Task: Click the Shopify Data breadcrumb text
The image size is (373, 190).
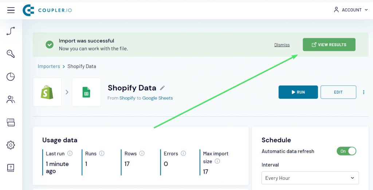Action: point(82,66)
